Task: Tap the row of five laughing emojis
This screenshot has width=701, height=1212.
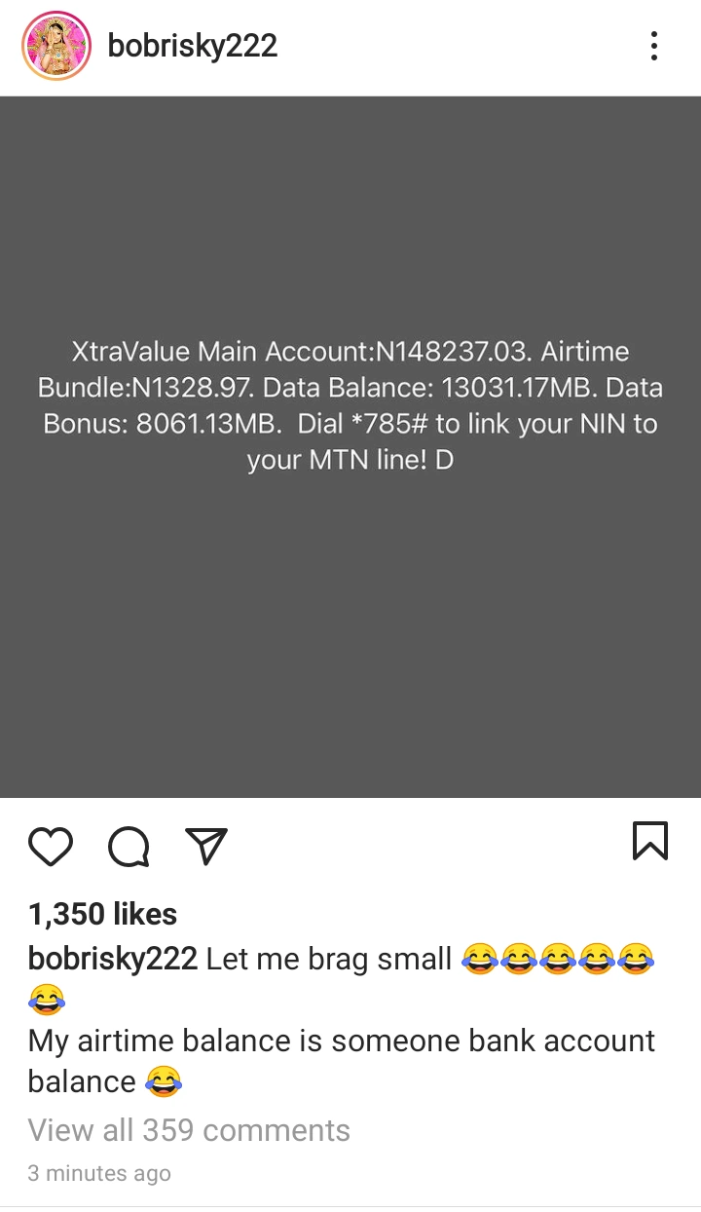Action: 558,960
